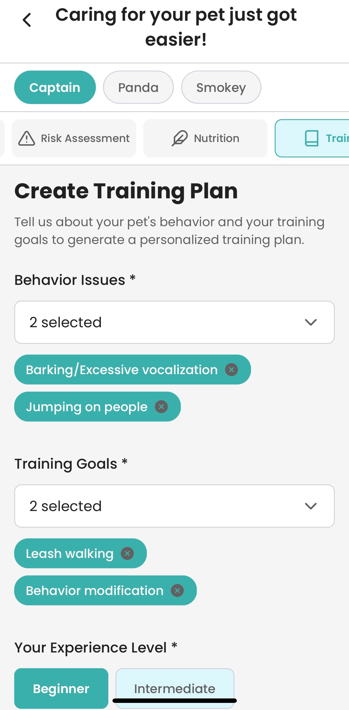Select Smokey as the active pet

[x=221, y=87]
